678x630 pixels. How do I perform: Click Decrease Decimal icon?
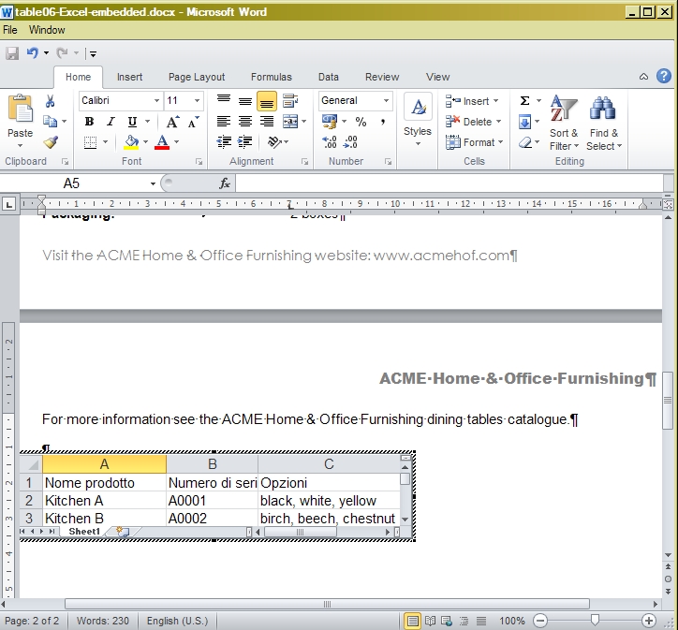click(x=350, y=141)
